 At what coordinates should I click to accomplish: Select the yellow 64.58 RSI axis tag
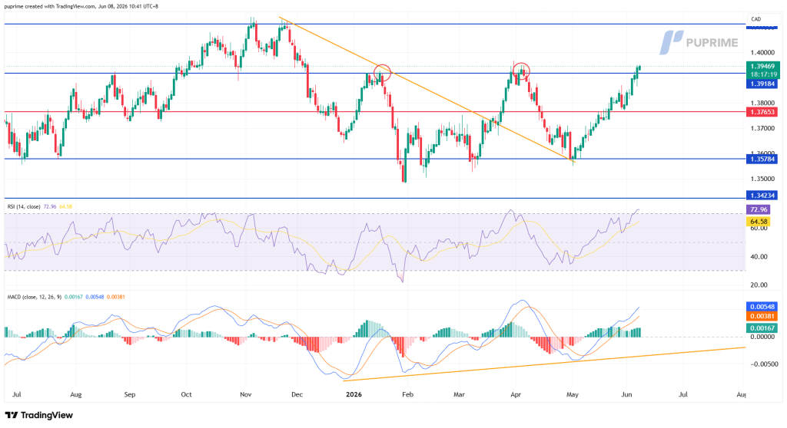[758, 222]
